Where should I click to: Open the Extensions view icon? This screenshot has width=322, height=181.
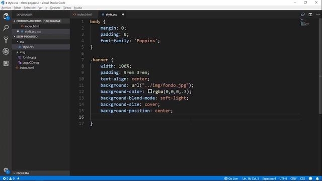click(6, 63)
